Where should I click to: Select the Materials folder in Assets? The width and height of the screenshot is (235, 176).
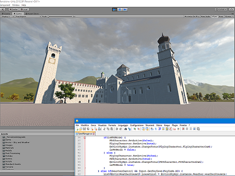(x=8, y=148)
